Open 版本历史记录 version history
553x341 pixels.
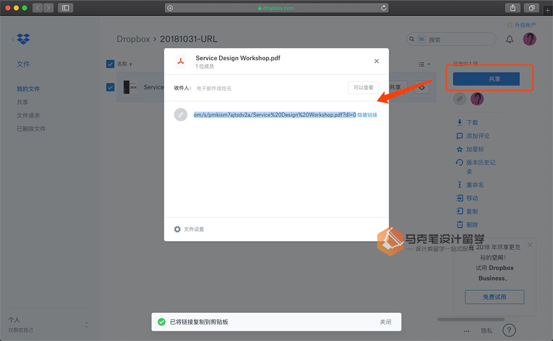coord(476,167)
